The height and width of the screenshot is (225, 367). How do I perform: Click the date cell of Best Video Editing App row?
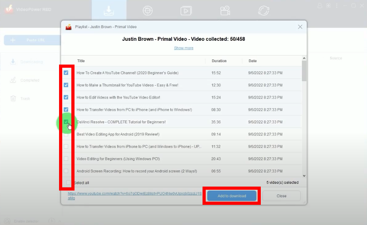[265, 134]
